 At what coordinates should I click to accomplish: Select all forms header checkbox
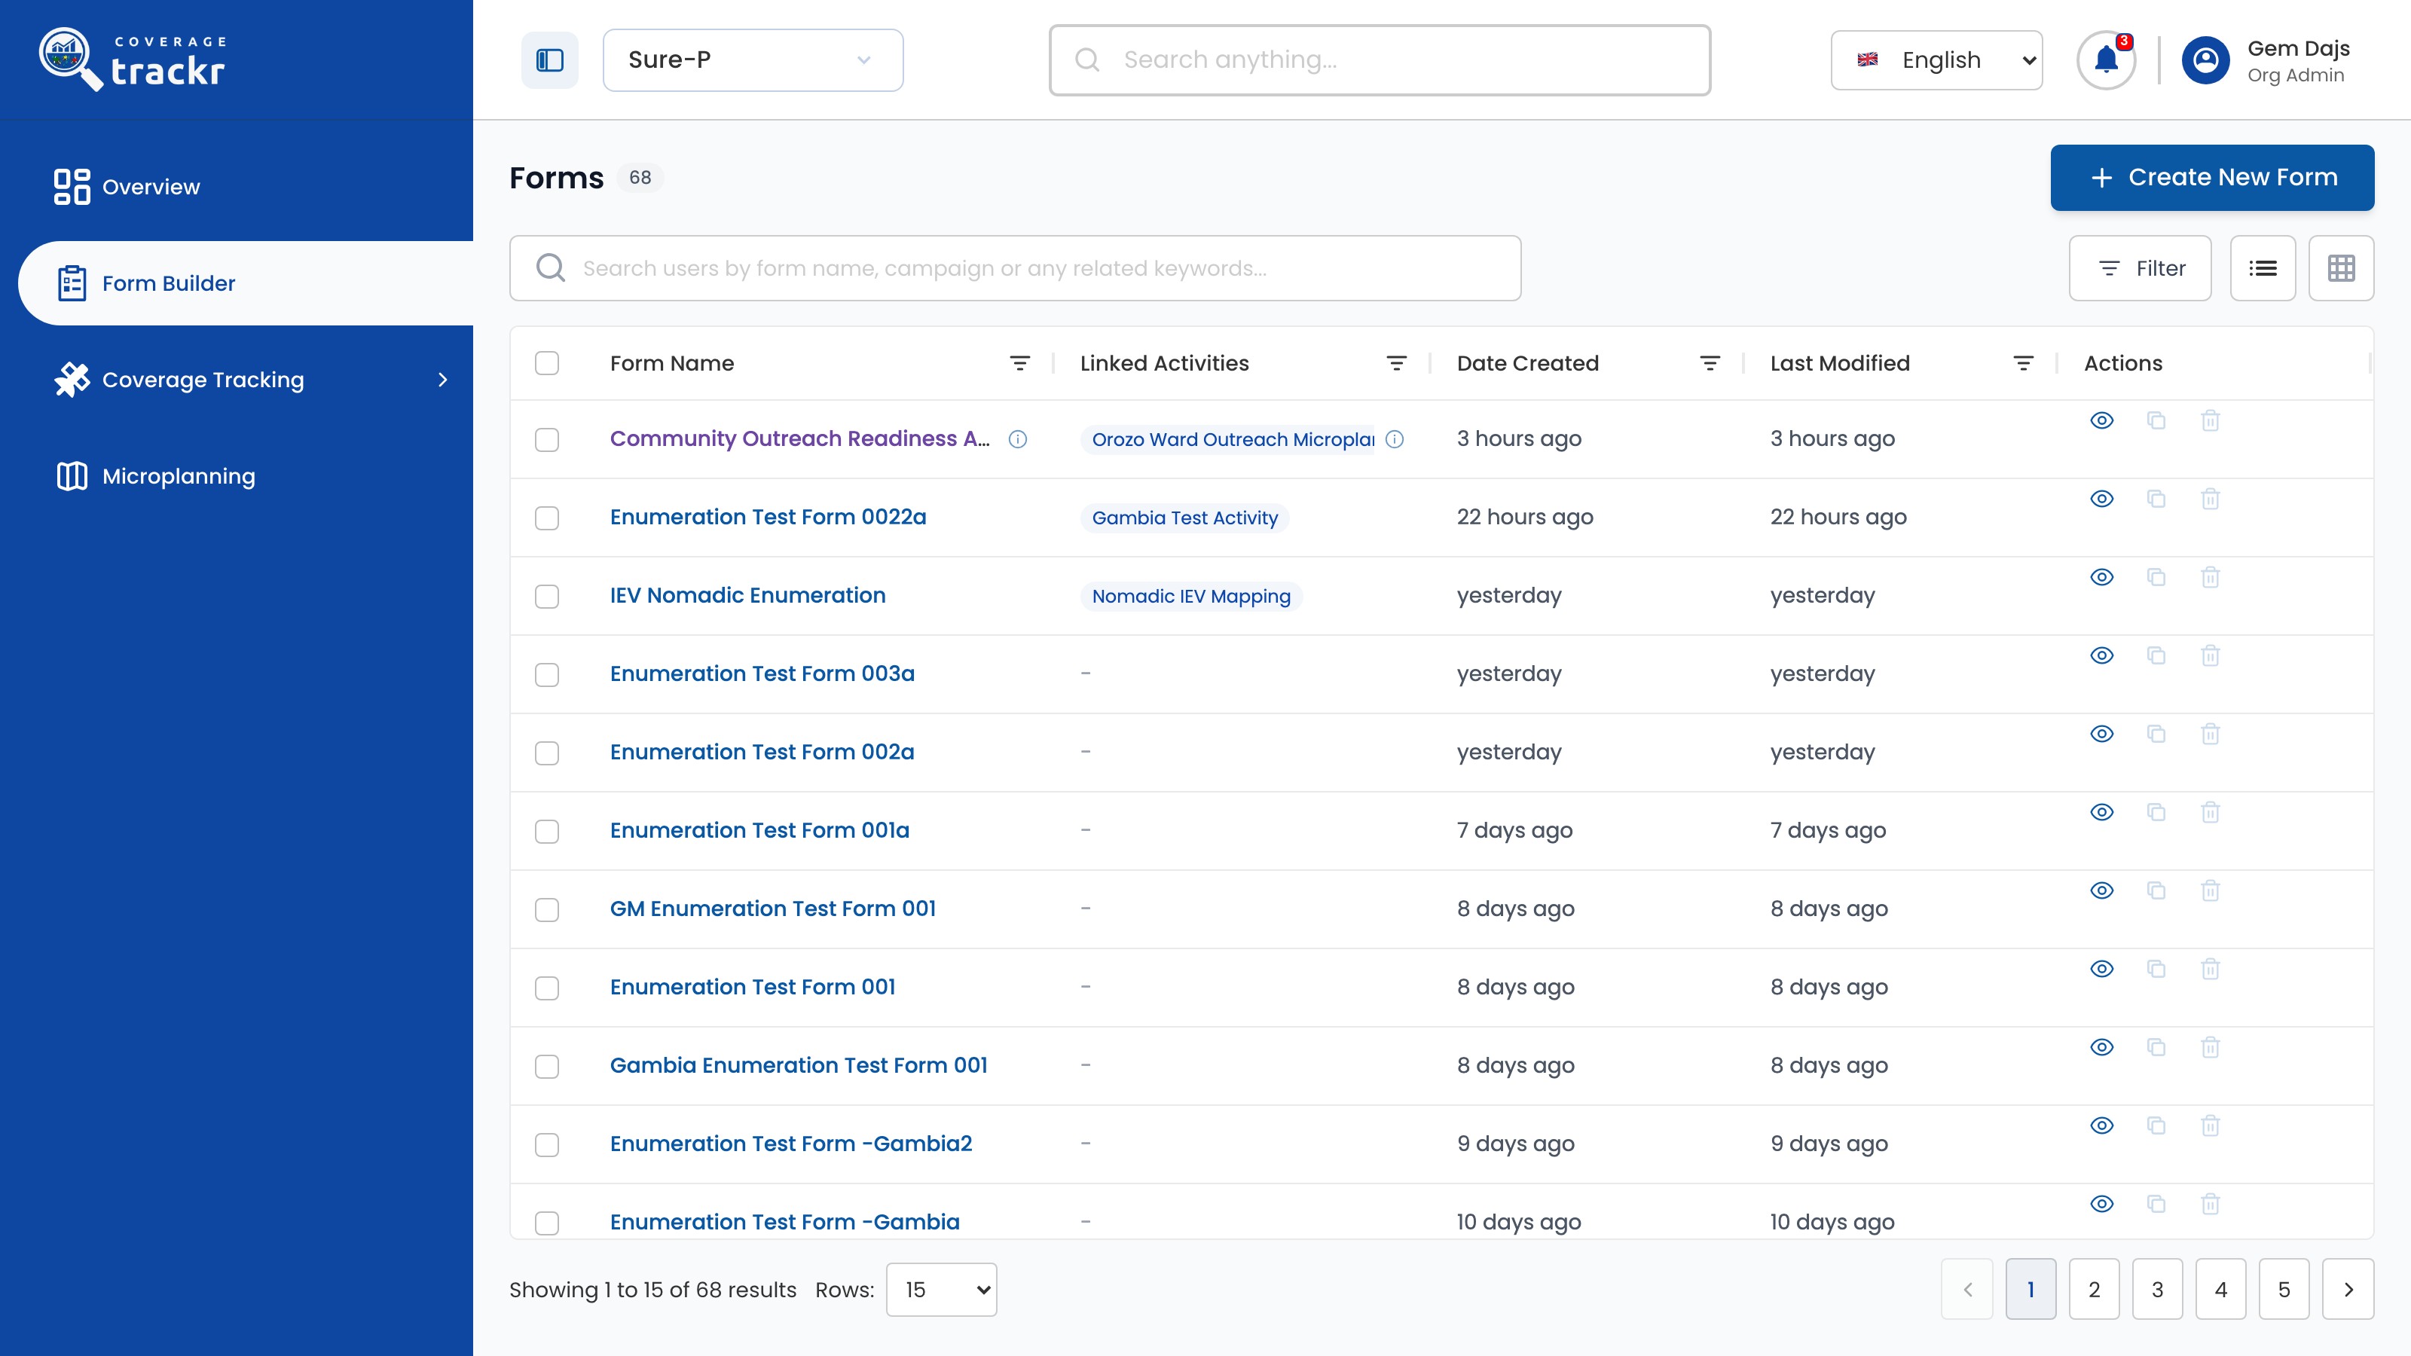(x=546, y=363)
